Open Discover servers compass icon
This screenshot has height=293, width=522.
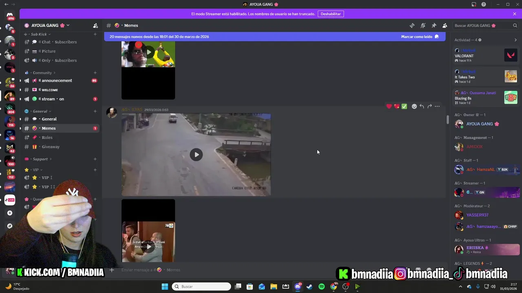pos(10,226)
